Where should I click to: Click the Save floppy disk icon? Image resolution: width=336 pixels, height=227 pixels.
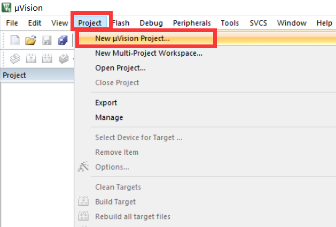point(46,40)
